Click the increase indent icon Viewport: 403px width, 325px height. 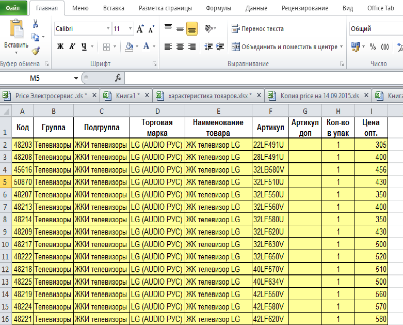[x=220, y=47]
